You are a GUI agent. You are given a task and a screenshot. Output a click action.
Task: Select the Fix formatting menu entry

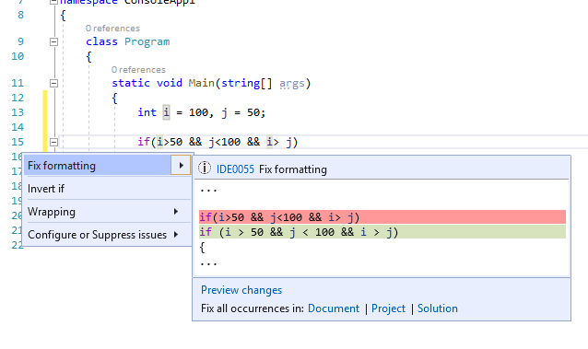click(x=98, y=166)
